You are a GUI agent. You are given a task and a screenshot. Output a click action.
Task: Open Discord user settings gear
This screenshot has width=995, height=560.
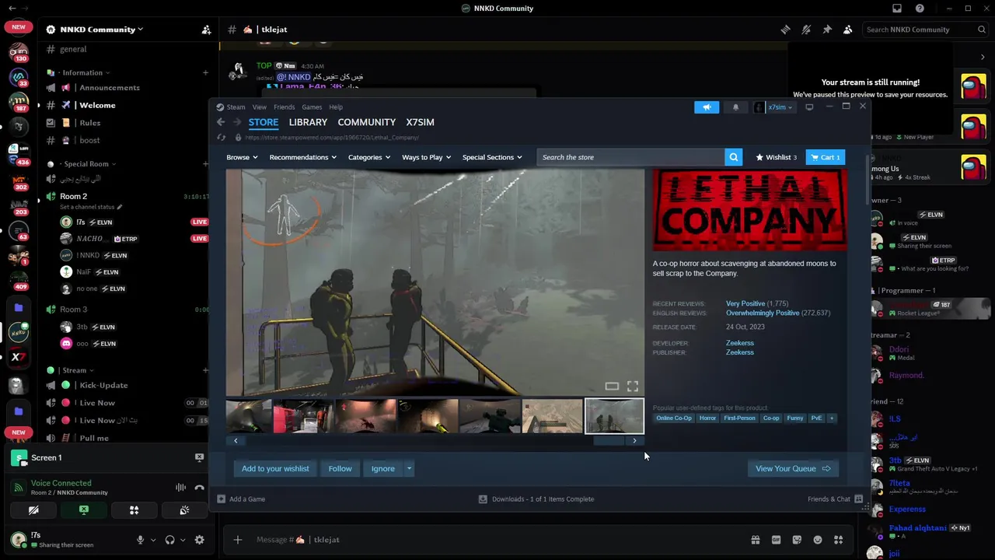click(200, 540)
